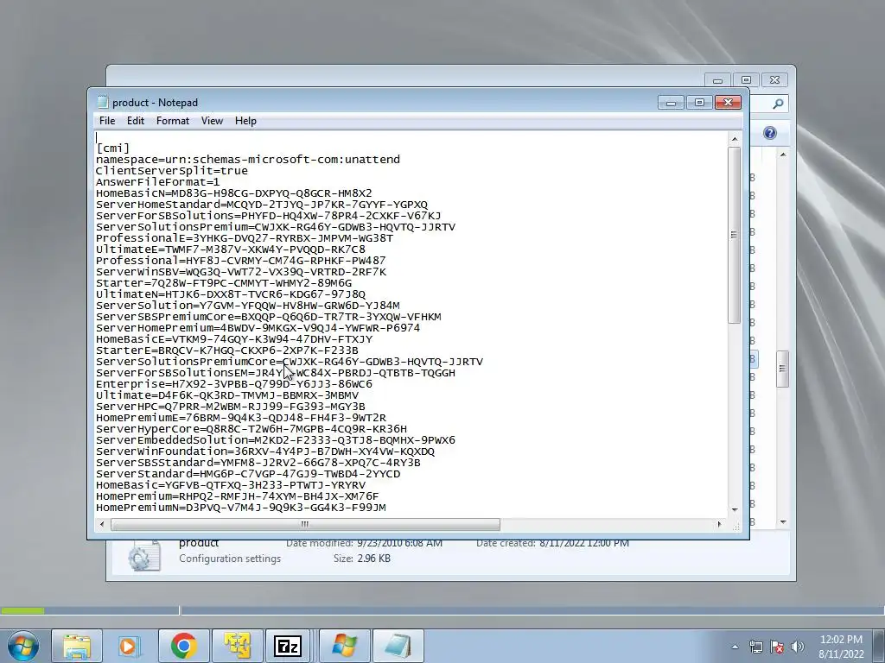This screenshot has height=663, width=885.
Task: Click the ServerSolution=Y7GVM line
Action: [x=248, y=306]
